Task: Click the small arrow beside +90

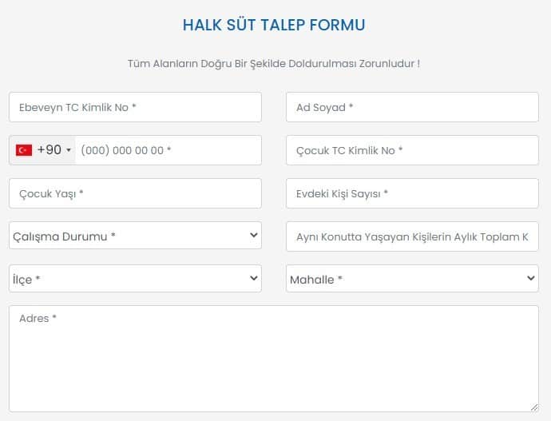Action: [x=69, y=150]
